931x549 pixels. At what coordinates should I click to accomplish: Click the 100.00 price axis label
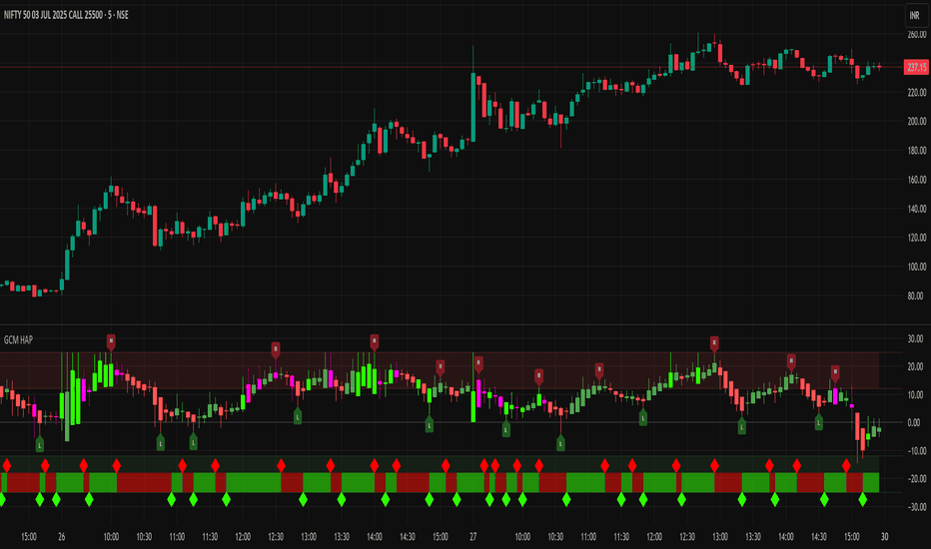(x=917, y=268)
